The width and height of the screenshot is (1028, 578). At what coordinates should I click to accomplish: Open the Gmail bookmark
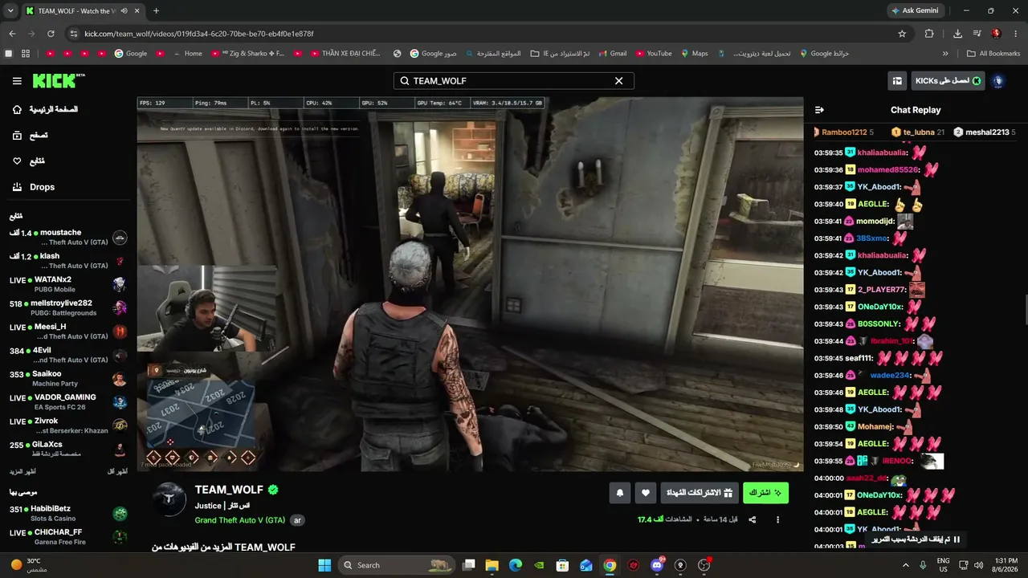612,54
